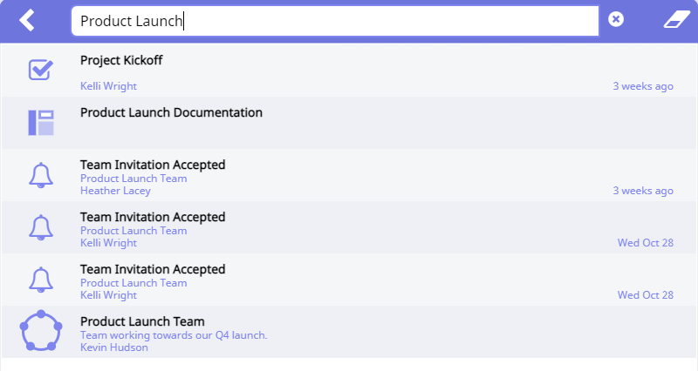
Task: Open the Project Kickoff task result
Action: point(121,61)
